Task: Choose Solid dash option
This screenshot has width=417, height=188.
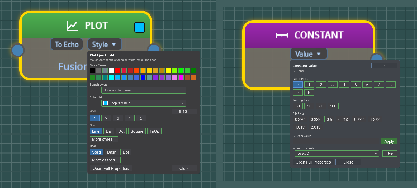Action: (x=96, y=152)
